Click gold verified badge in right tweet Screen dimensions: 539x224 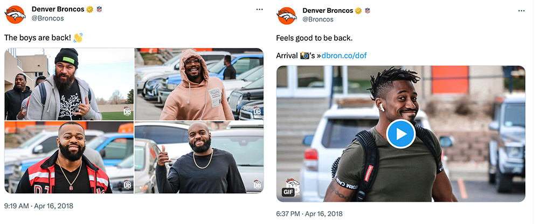point(358,11)
